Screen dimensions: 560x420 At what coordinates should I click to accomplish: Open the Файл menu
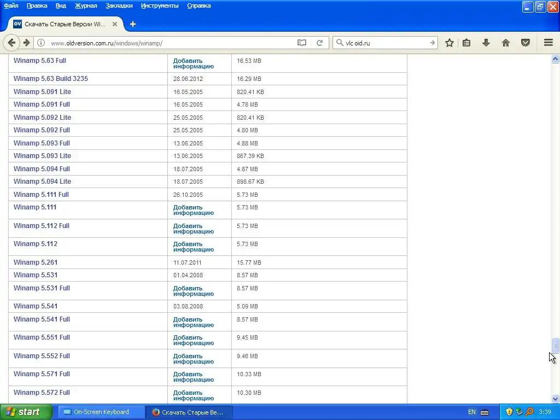point(11,5)
